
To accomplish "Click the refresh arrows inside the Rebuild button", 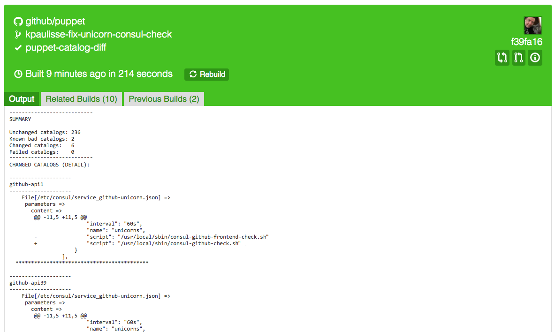I will pyautogui.click(x=193, y=75).
